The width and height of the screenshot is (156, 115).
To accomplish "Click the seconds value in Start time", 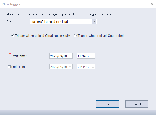I will point(88,56).
